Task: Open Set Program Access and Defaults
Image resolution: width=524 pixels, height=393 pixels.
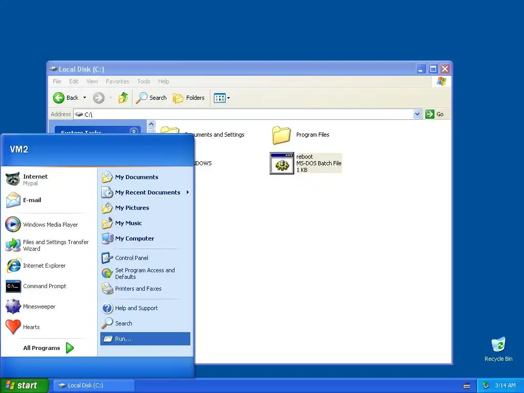Action: (145, 273)
